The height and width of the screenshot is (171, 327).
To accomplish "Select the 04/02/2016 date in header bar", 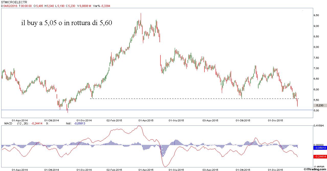I will click(10, 6).
